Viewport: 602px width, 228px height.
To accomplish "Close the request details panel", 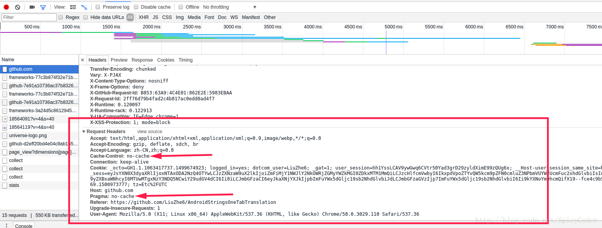I will coord(83,60).
